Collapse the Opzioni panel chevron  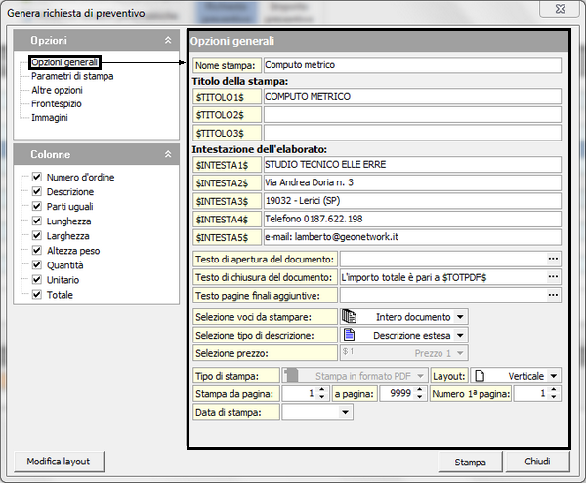[x=167, y=42]
